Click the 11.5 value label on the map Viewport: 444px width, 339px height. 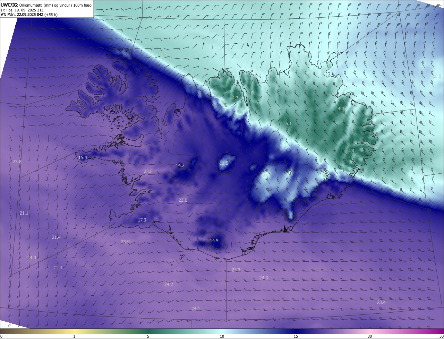pos(224,163)
